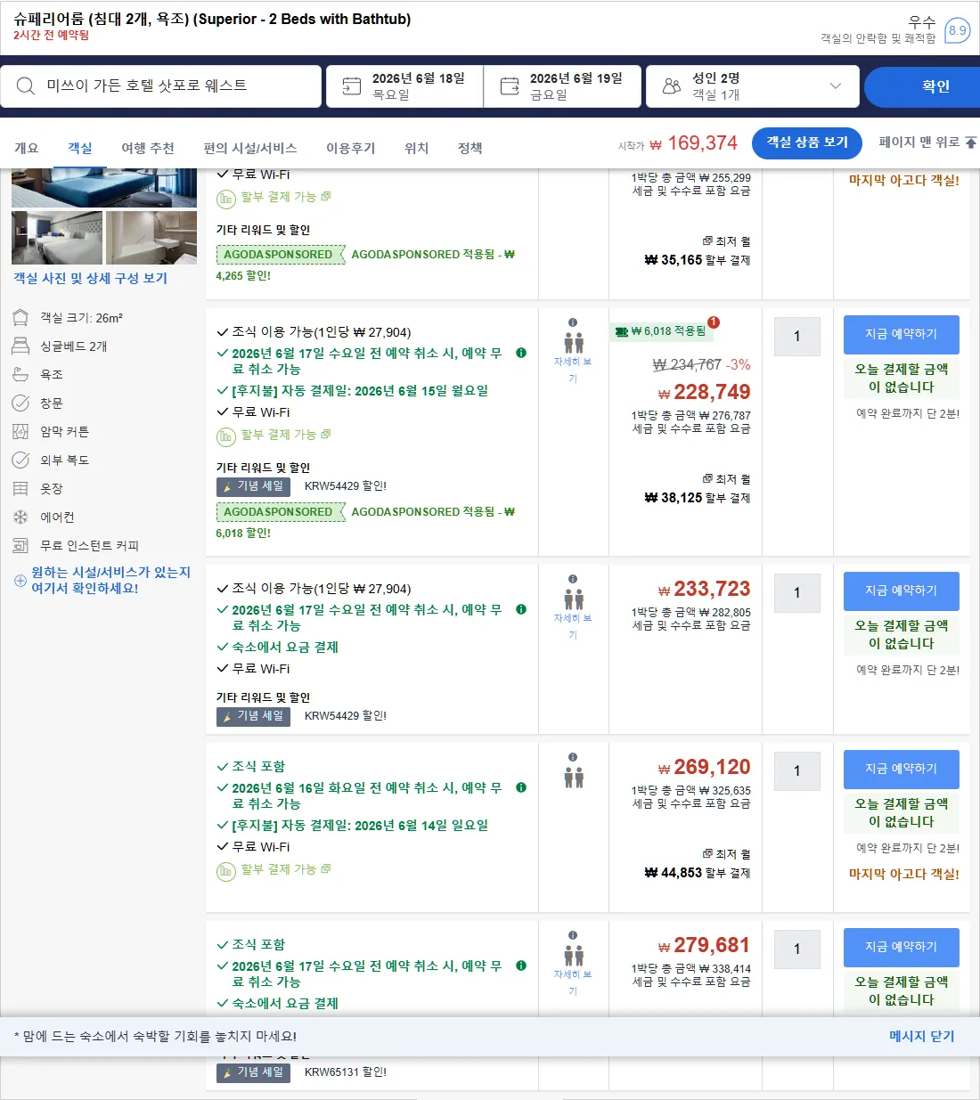The image size is (980, 1100).
Task: Click the two-guest occupancy icon in the ₩233,723 row
Action: tap(574, 599)
